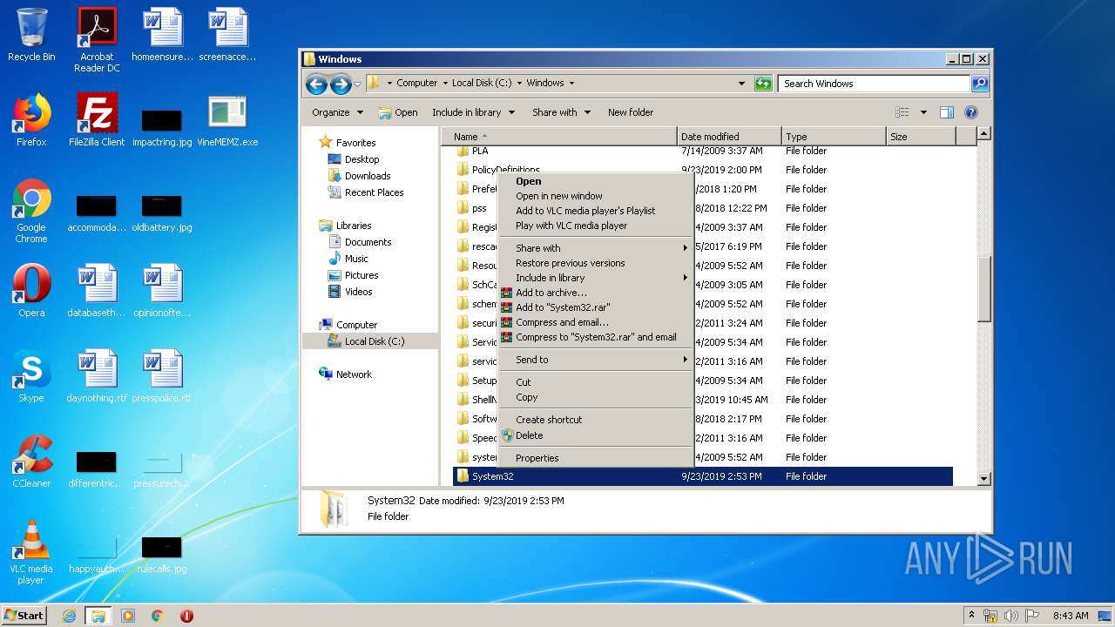This screenshot has height=627, width=1115.
Task: Select the Opera desktop icon
Action: pos(31,291)
